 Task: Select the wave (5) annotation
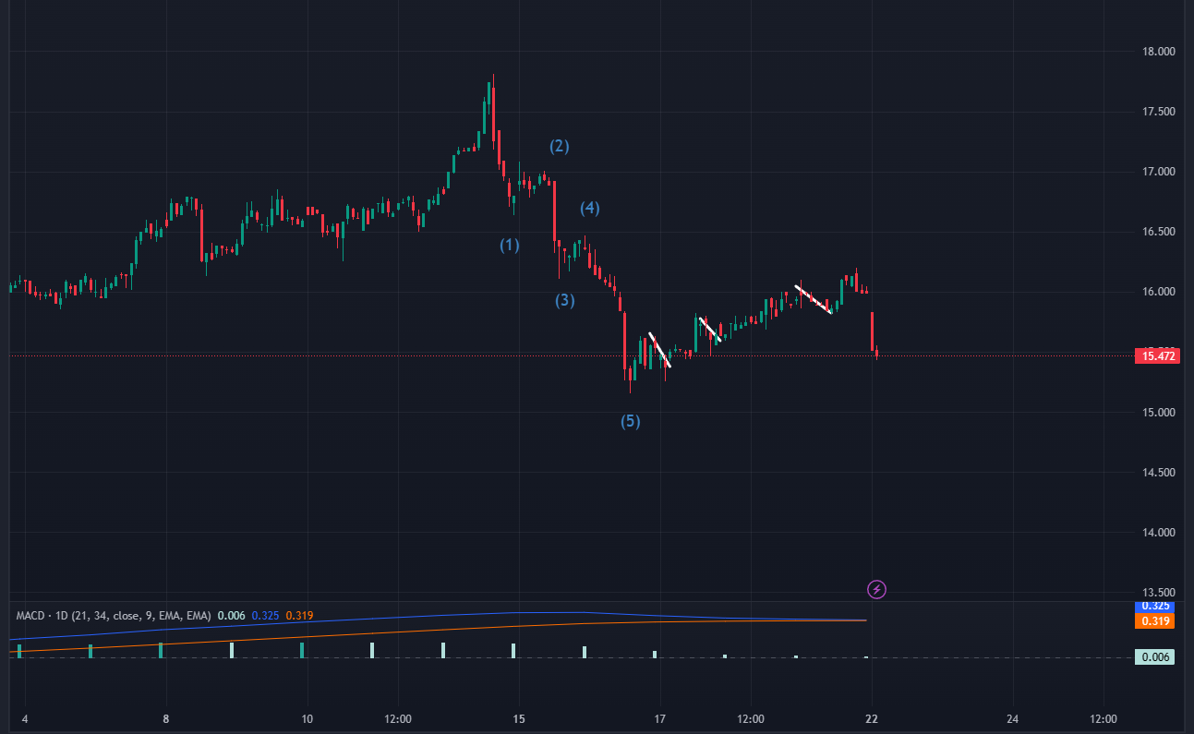pyautogui.click(x=630, y=421)
